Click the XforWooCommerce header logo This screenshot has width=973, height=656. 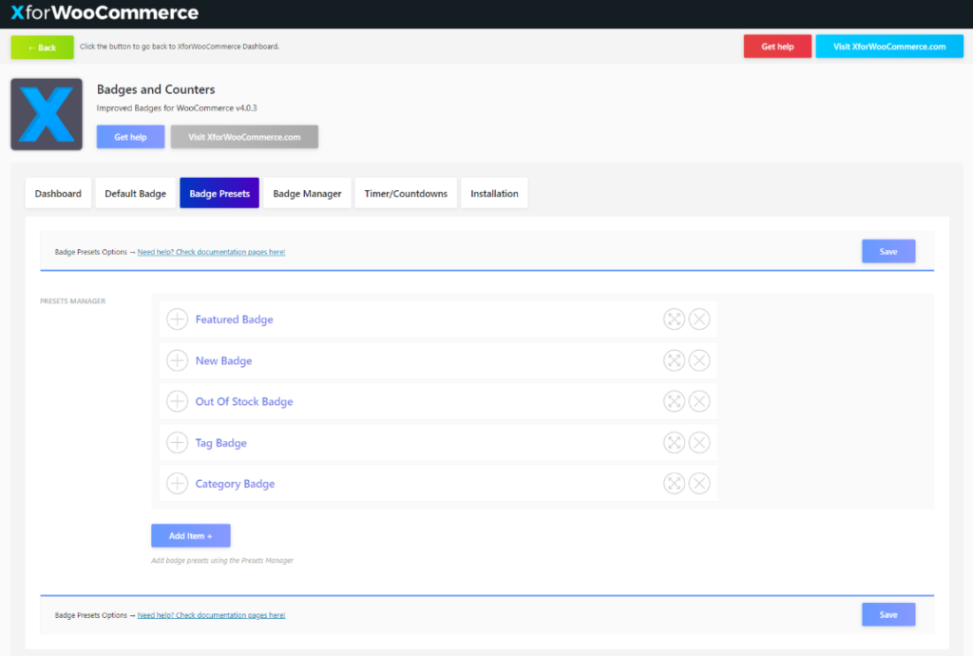pyautogui.click(x=105, y=12)
